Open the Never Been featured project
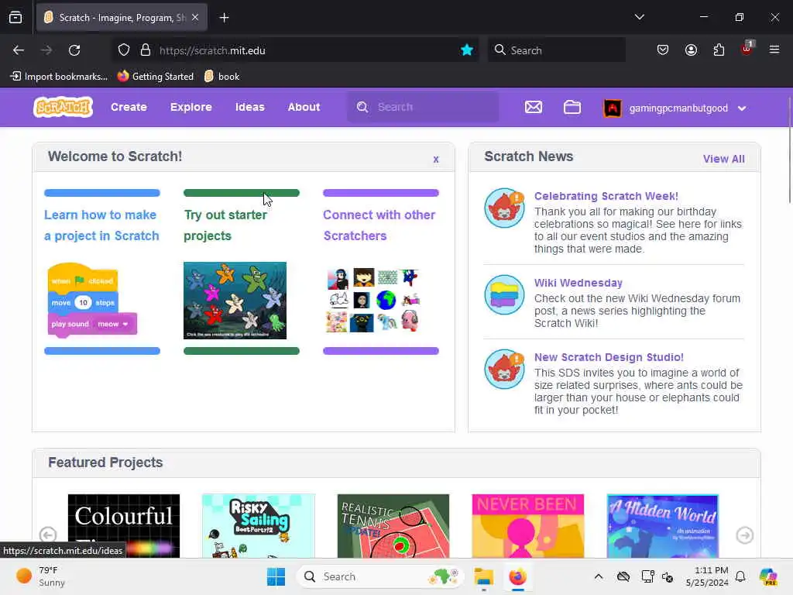This screenshot has height=595, width=793. coord(527,526)
